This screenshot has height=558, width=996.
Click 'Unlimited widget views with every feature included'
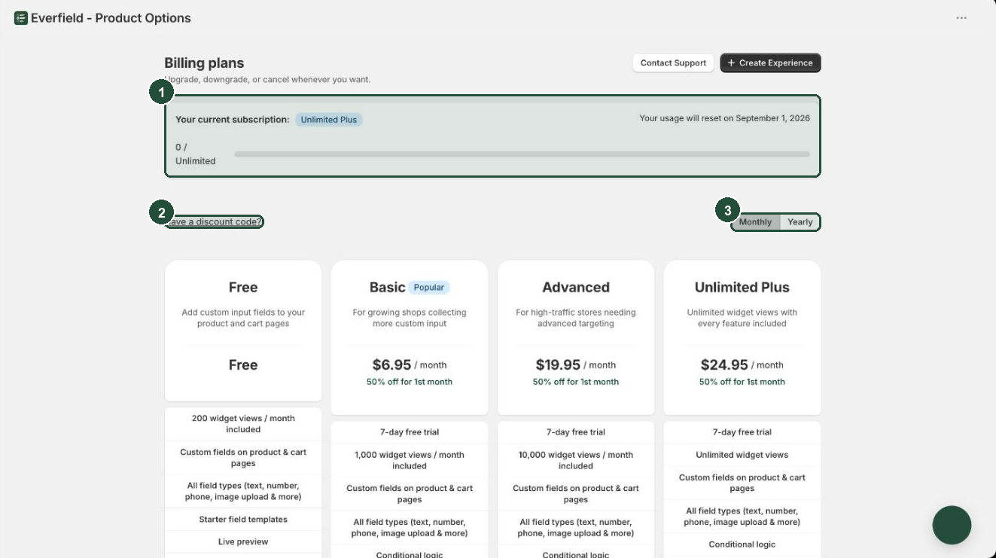click(742, 318)
